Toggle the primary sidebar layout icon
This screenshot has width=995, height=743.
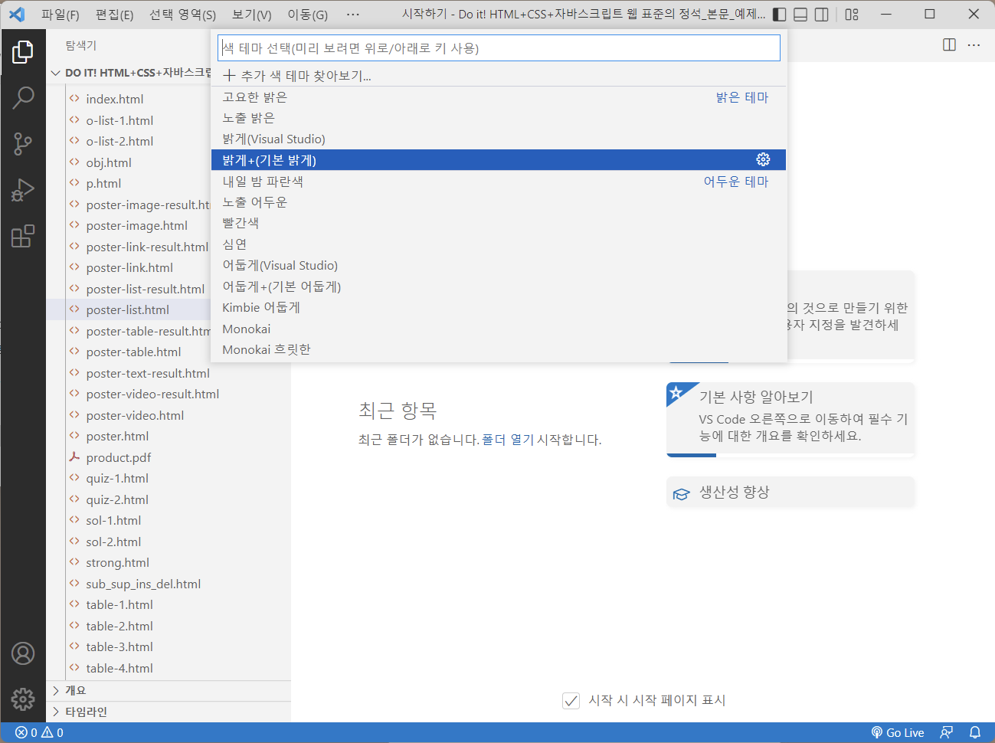[x=780, y=14]
